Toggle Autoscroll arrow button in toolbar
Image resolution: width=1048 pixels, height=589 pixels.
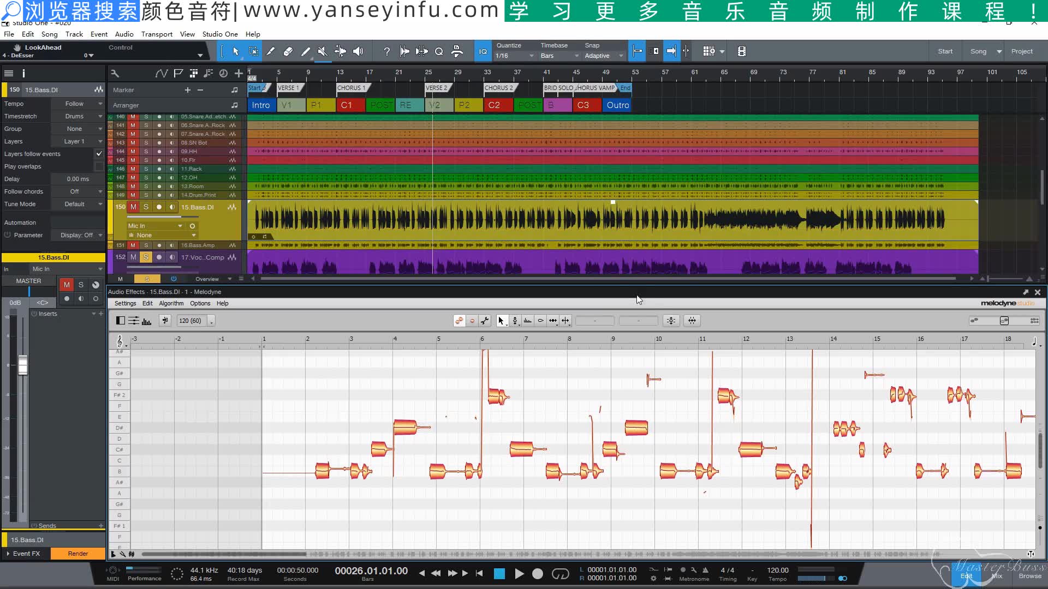[x=671, y=51]
